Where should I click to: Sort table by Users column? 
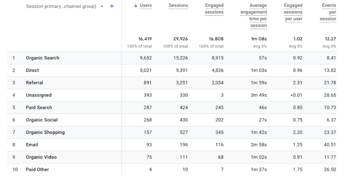(142, 5)
